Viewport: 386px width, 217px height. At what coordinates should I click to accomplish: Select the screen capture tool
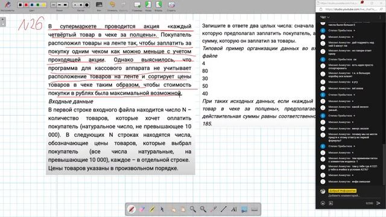point(244,209)
